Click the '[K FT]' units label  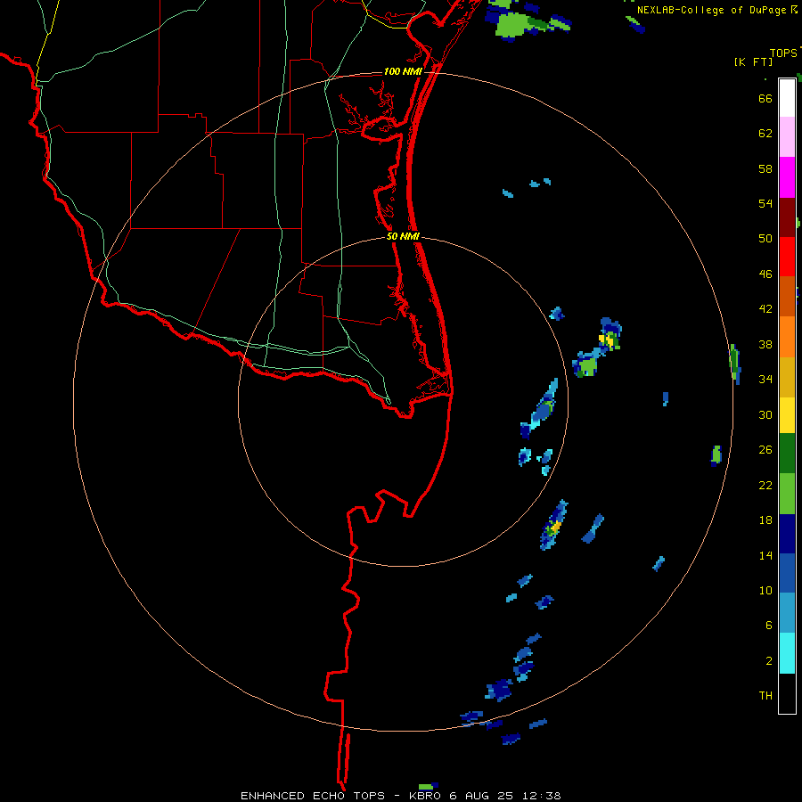coord(753,62)
